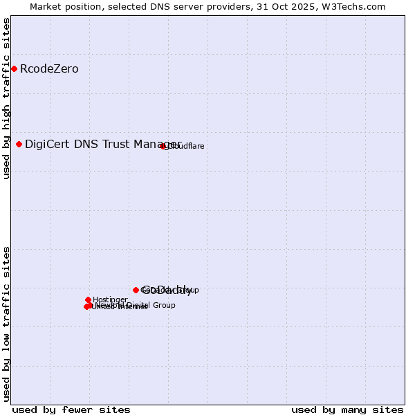Screen dimensions: 415x415
Task: Click the 'used by low traffic sites' axis label
Action: [x=6, y=323]
